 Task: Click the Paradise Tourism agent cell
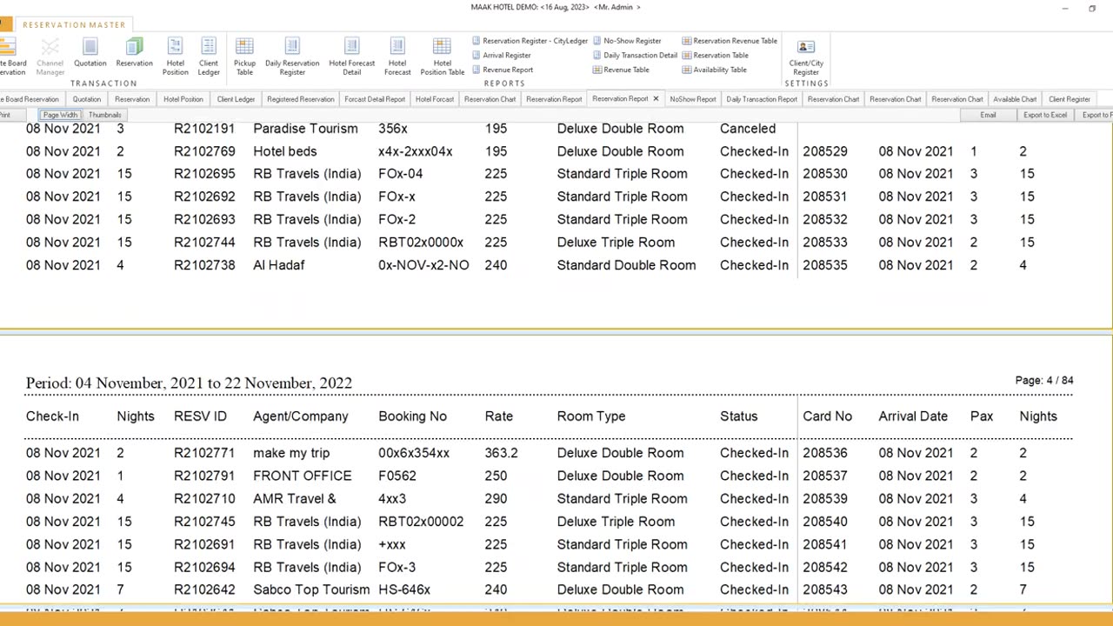pyautogui.click(x=305, y=129)
